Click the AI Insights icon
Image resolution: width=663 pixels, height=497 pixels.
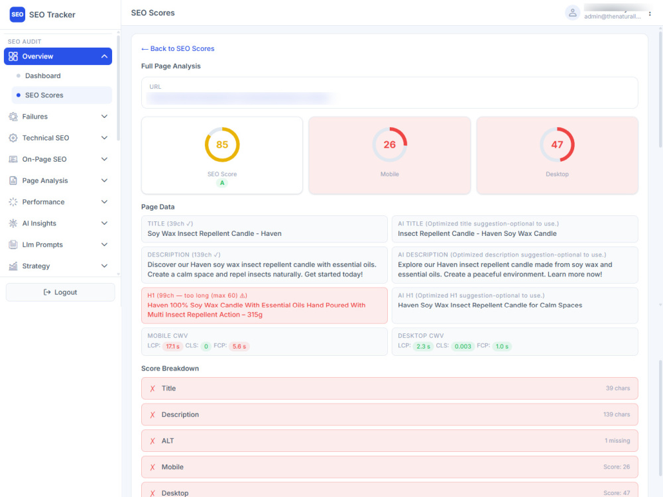(13, 223)
